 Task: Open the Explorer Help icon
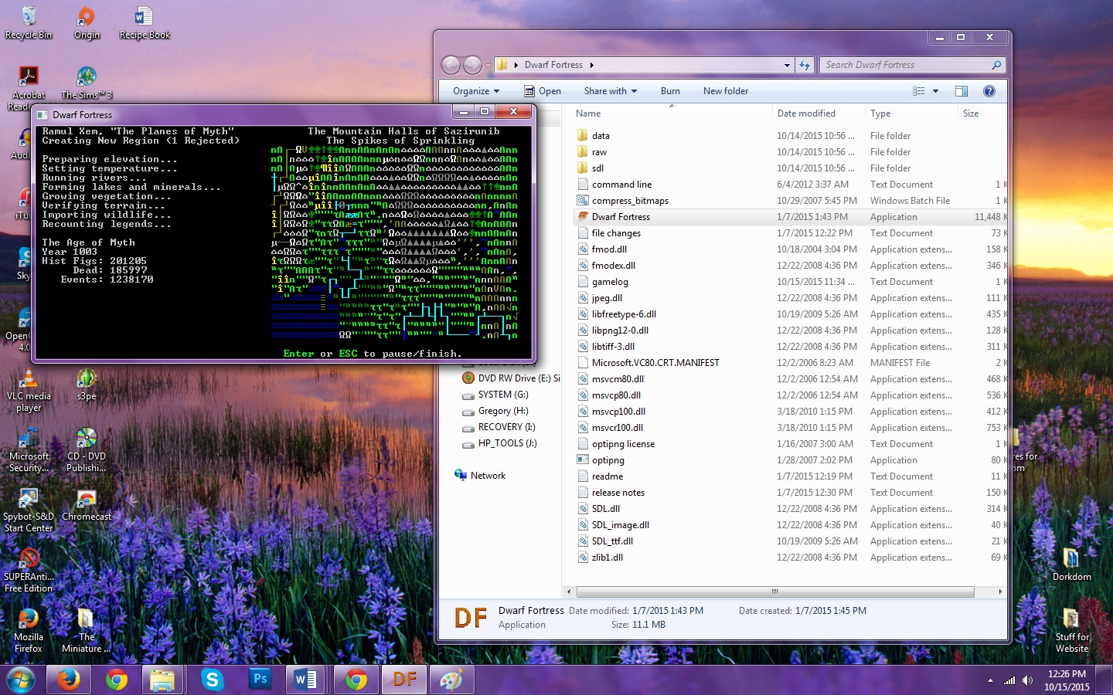pyautogui.click(x=989, y=91)
